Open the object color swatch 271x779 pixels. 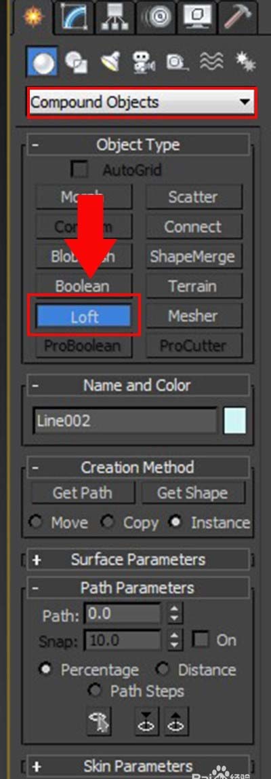click(x=235, y=421)
